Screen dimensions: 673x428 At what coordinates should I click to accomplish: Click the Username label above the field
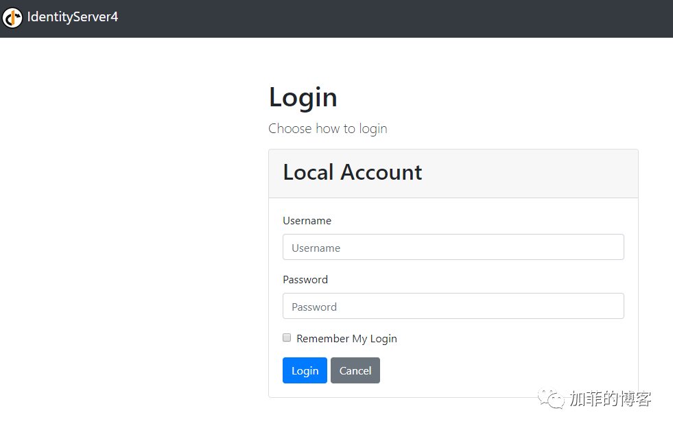(x=307, y=221)
